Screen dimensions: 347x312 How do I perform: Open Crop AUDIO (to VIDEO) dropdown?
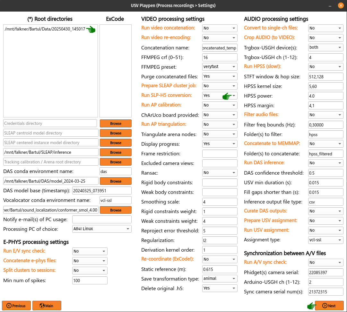(325, 38)
